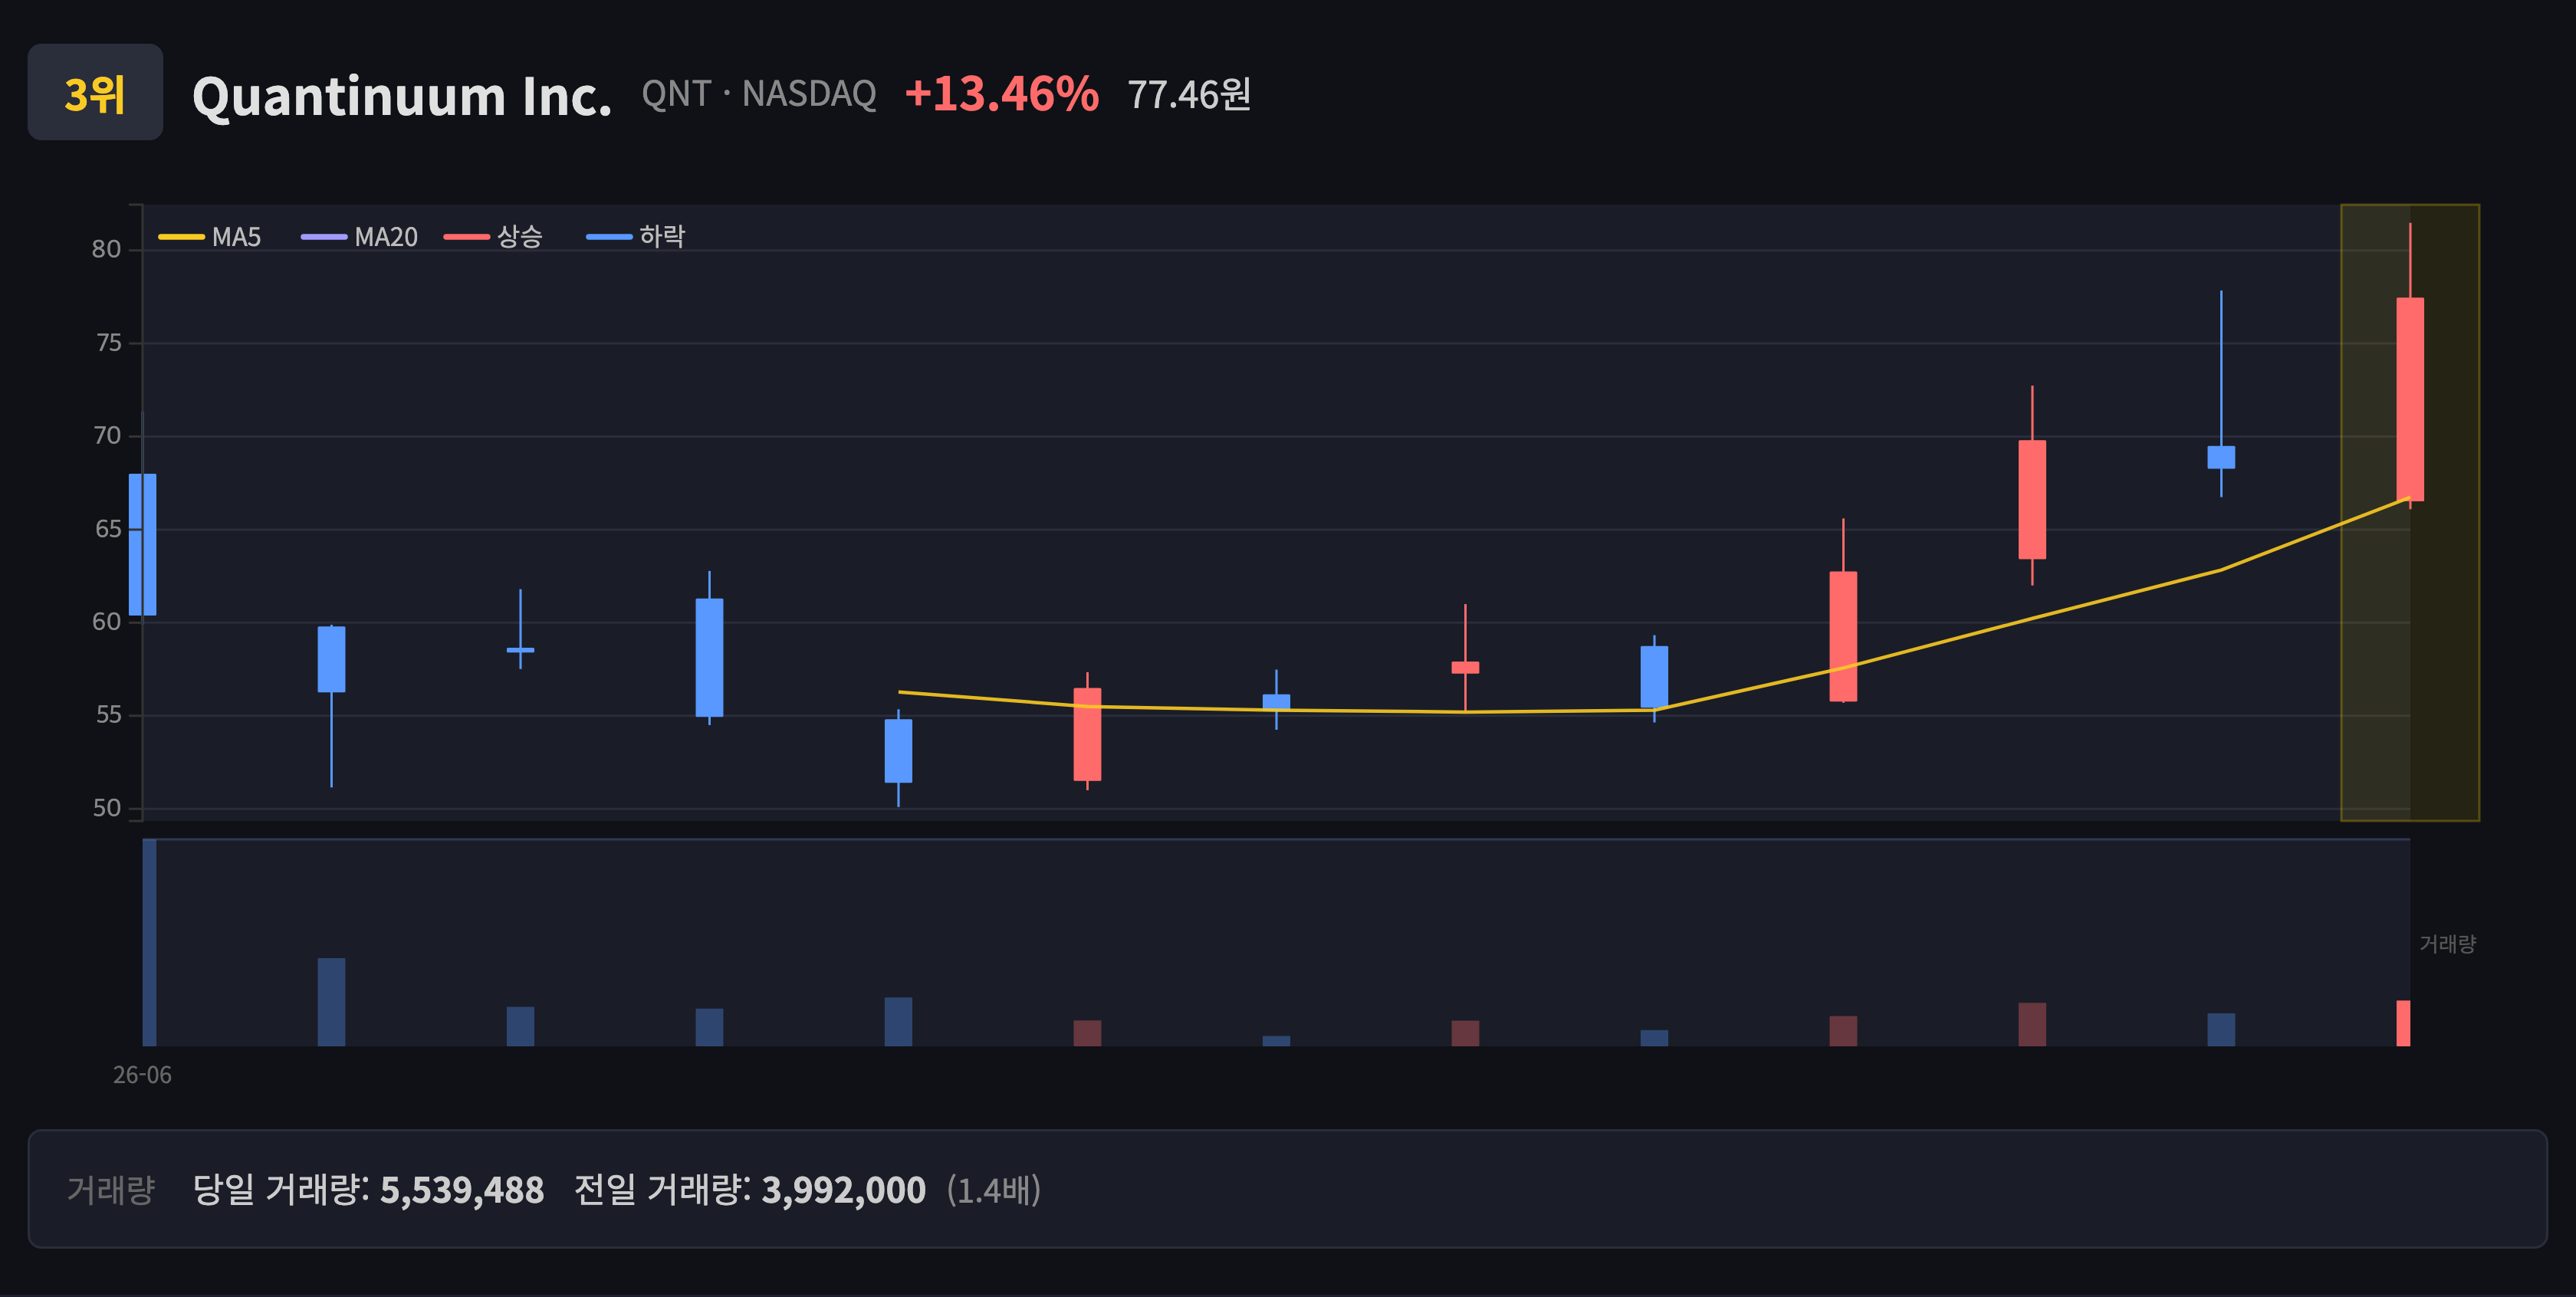This screenshot has width=2576, height=1297.
Task: Click today's volume figure 5,539,488
Action: click(x=462, y=1190)
